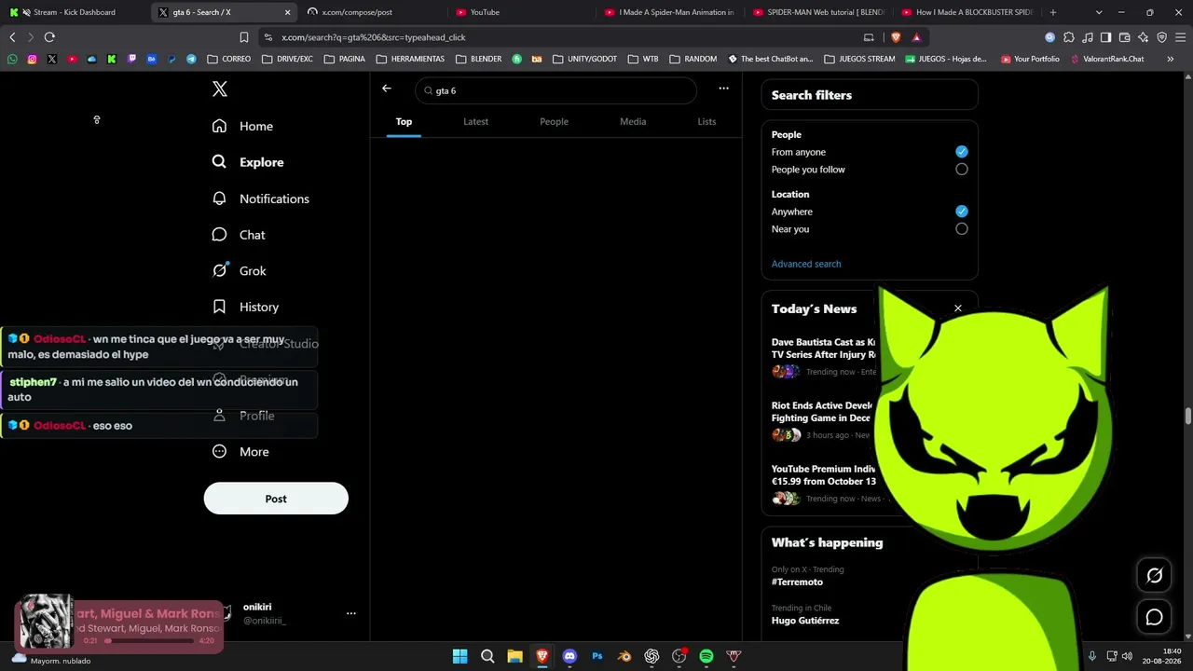Open the browser tab search dropdown
Viewport: 1193px width, 671px height.
pos(1099,12)
